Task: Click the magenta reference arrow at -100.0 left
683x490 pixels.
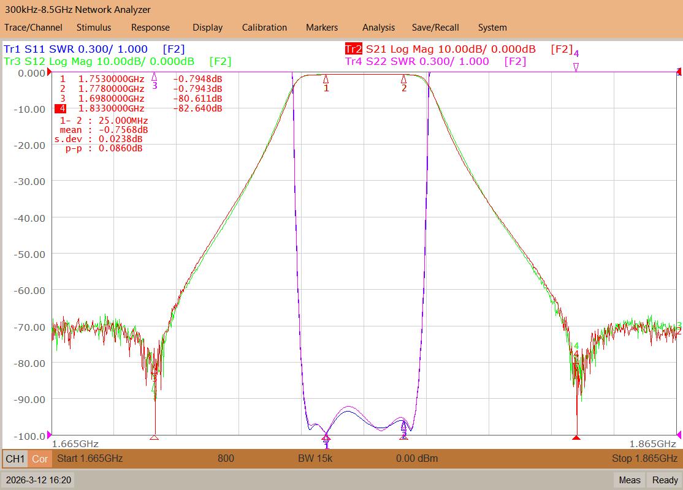Action: tap(49, 434)
